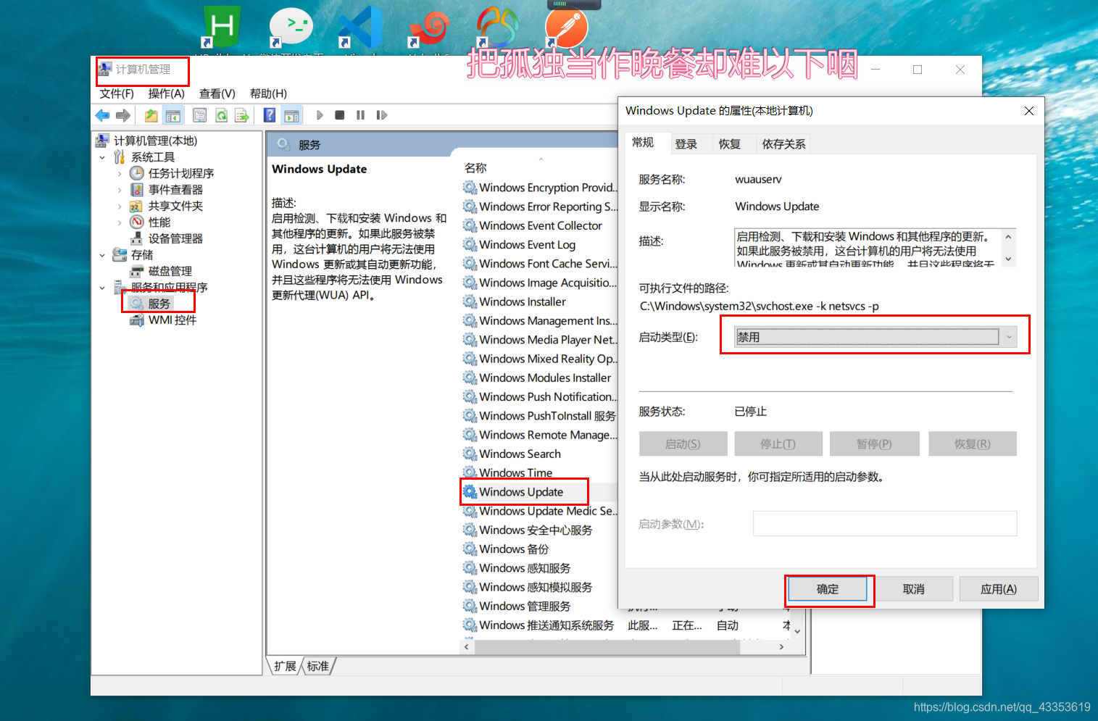The width and height of the screenshot is (1098, 721).
Task: Click services list horizontal scroll-right arrow
Action: 781,647
